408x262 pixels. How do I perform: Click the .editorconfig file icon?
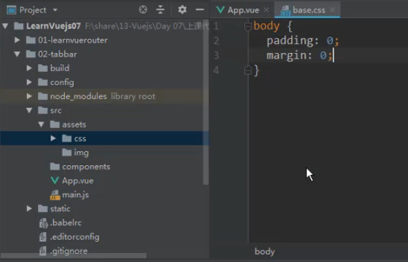click(43, 237)
